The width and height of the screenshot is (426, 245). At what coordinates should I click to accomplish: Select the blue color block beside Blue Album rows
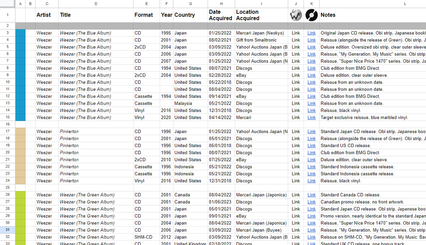pos(21,75)
